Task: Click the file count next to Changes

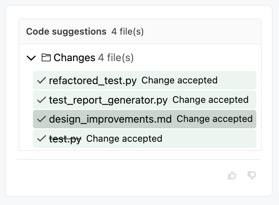Action: (x=116, y=58)
